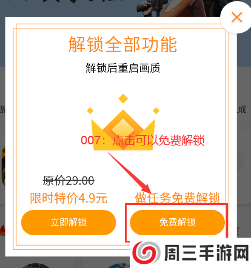Click the red 007 annotation text
The height and width of the screenshot is (268, 251).
(142, 140)
